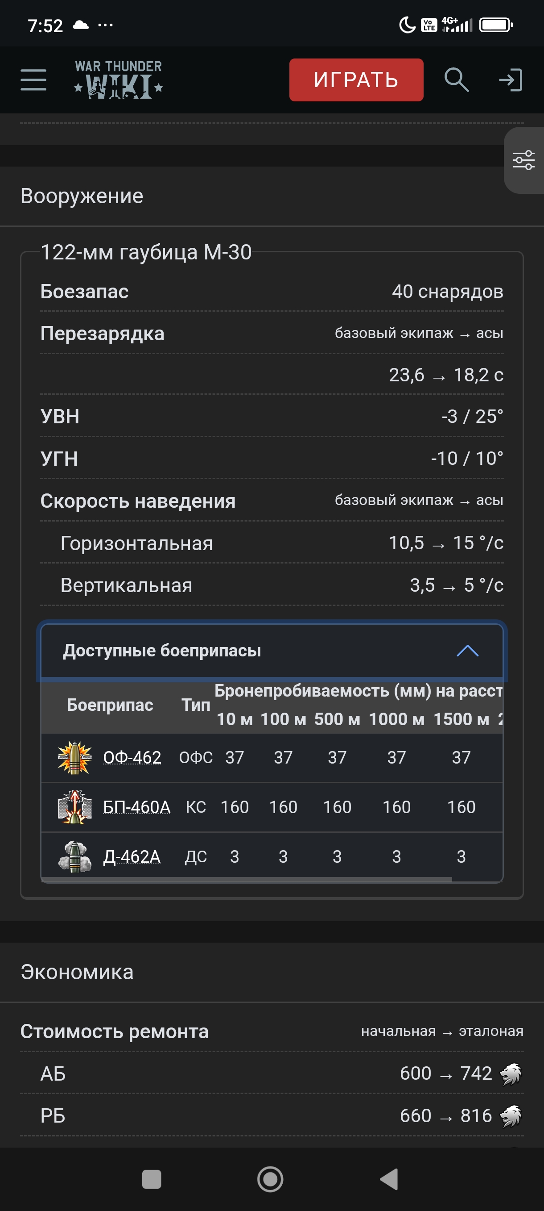
Task: Tap the login arrow icon
Action: [510, 79]
